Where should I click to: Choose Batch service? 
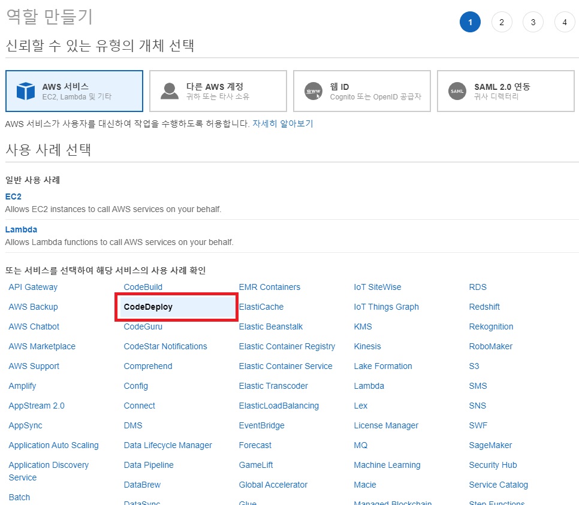click(19, 497)
